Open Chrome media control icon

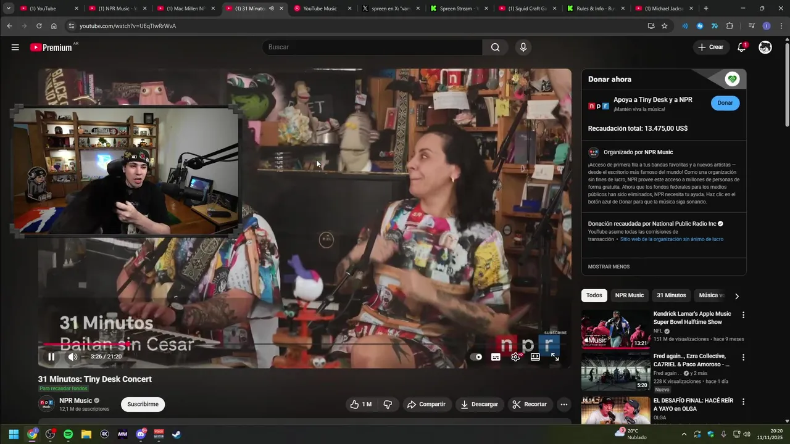pos(751,26)
